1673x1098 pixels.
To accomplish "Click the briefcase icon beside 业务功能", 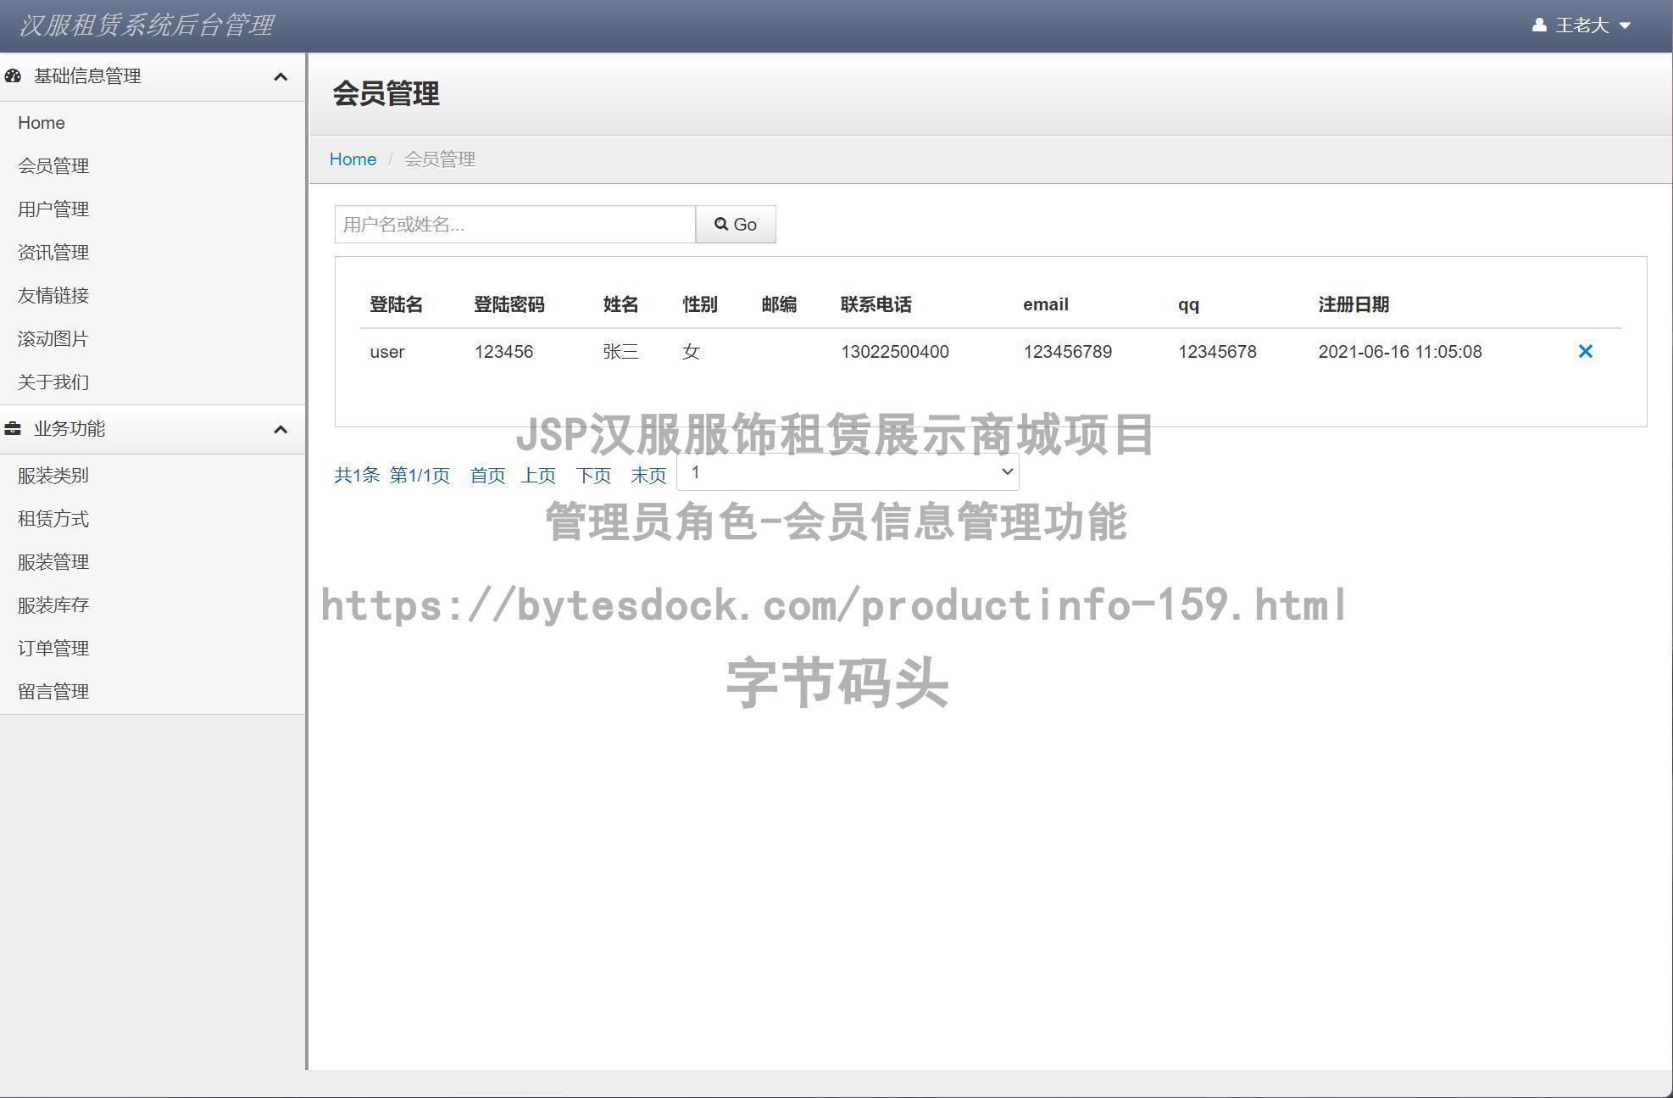I will tap(13, 429).
